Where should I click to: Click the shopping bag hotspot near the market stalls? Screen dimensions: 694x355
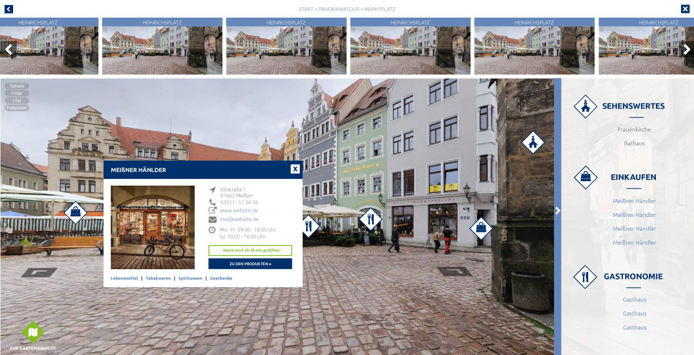coord(75,213)
